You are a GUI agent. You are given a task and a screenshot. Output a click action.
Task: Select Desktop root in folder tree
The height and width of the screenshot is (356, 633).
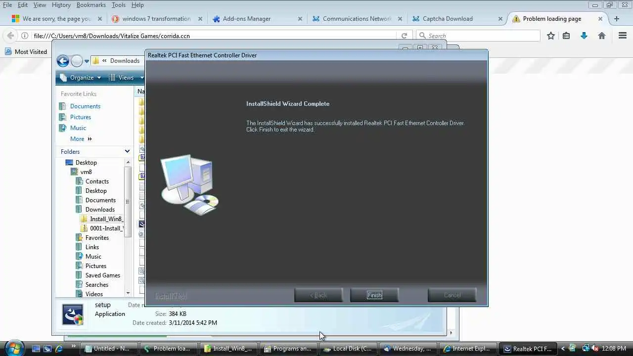point(86,163)
